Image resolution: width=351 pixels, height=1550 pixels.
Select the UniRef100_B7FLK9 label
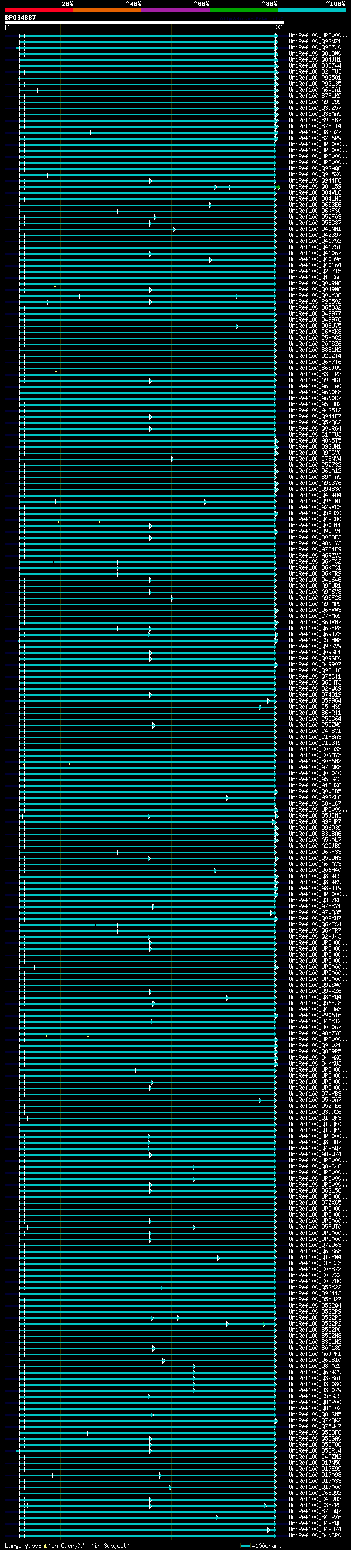315,96
